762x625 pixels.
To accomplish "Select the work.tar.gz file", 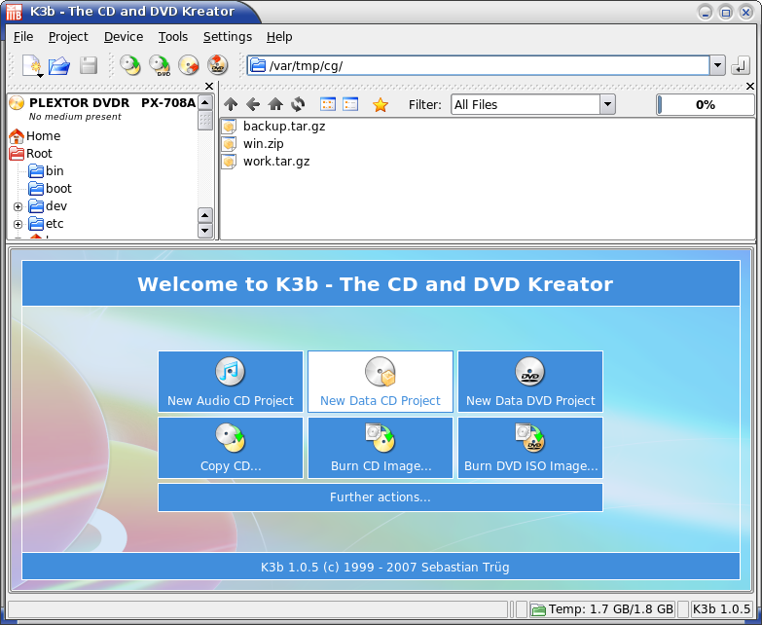I will (266, 162).
